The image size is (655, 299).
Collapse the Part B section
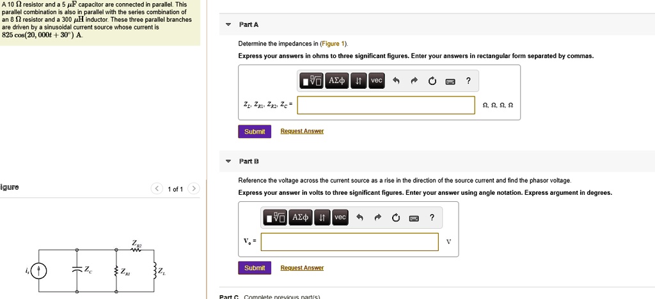[x=228, y=162]
